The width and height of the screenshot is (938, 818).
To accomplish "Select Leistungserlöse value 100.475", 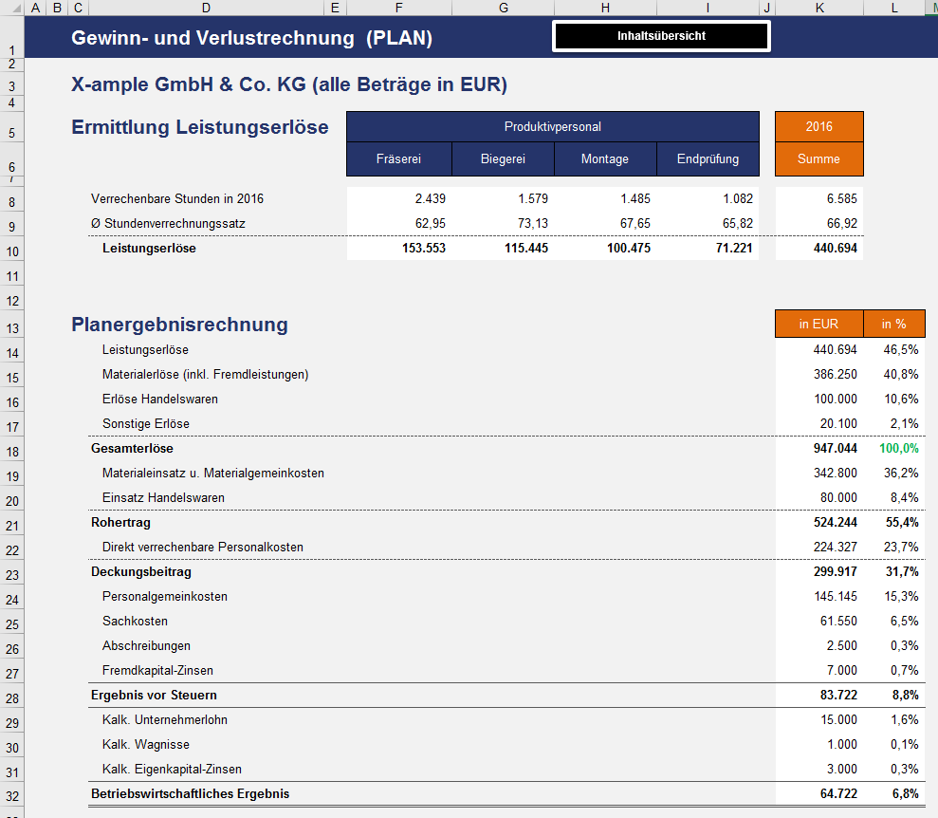I will coord(605,248).
